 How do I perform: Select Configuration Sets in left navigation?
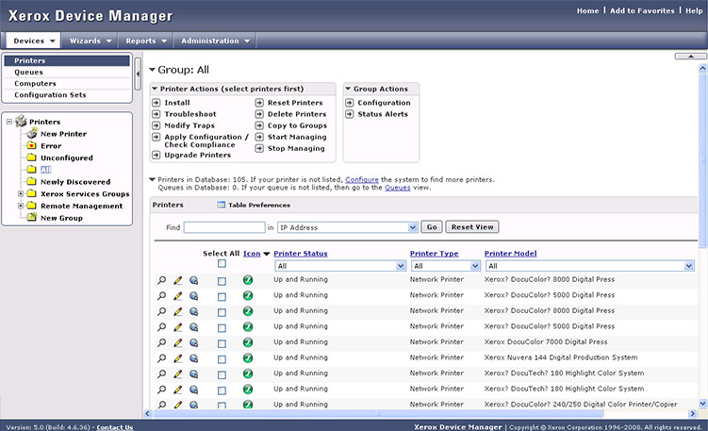click(x=50, y=95)
